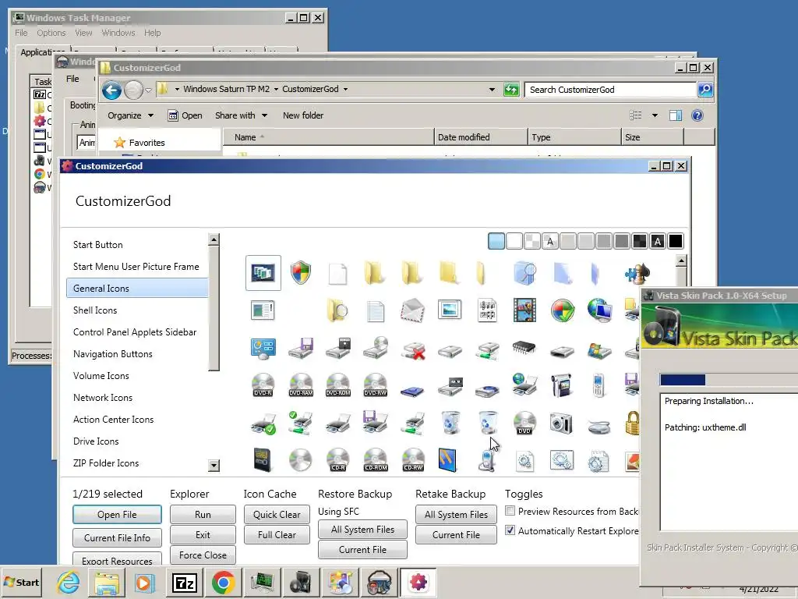Image resolution: width=798 pixels, height=599 pixels.
Task: Select the drive with red X icon
Action: click(413, 350)
